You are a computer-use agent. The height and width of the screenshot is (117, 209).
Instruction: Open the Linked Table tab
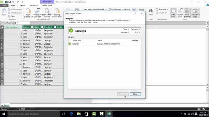click(47, 5)
